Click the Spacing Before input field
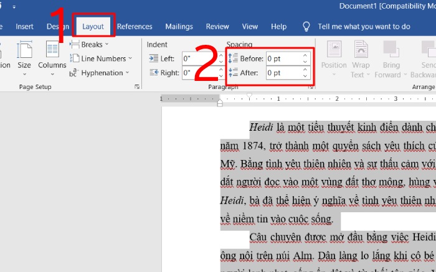The width and height of the screenshot is (436, 272). click(x=283, y=59)
